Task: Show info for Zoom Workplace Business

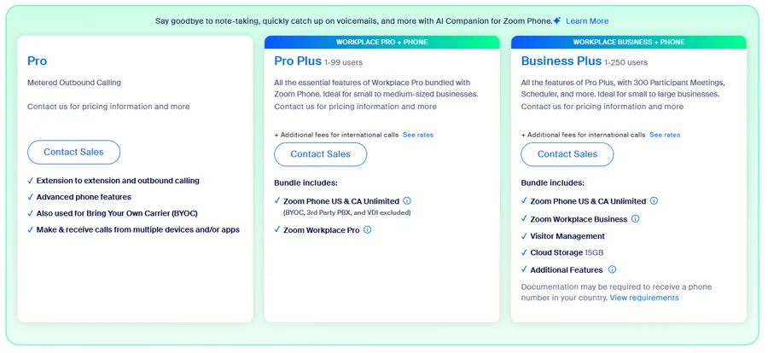Action: click(x=635, y=219)
